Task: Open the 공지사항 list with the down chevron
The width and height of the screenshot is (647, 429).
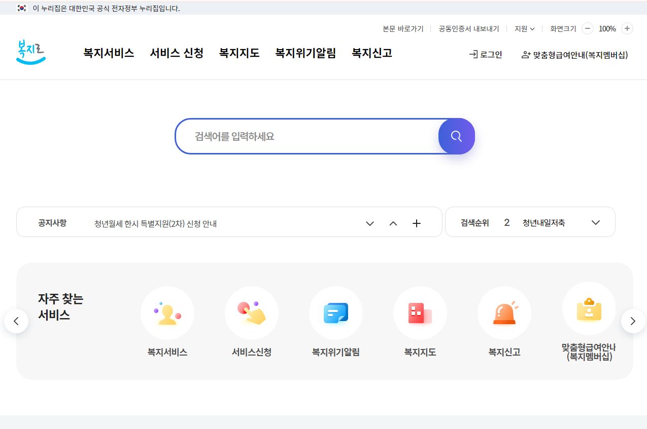Action: tap(370, 223)
